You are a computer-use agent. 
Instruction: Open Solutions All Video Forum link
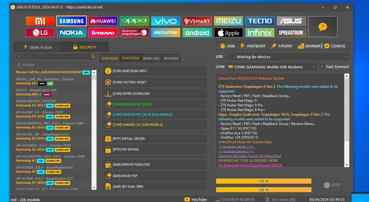(x=250, y=156)
